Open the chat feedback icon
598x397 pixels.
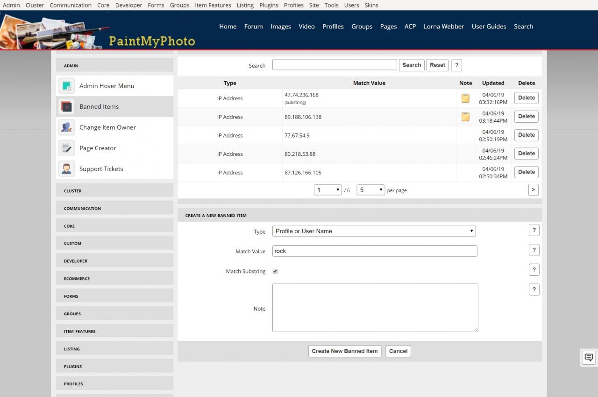589,357
